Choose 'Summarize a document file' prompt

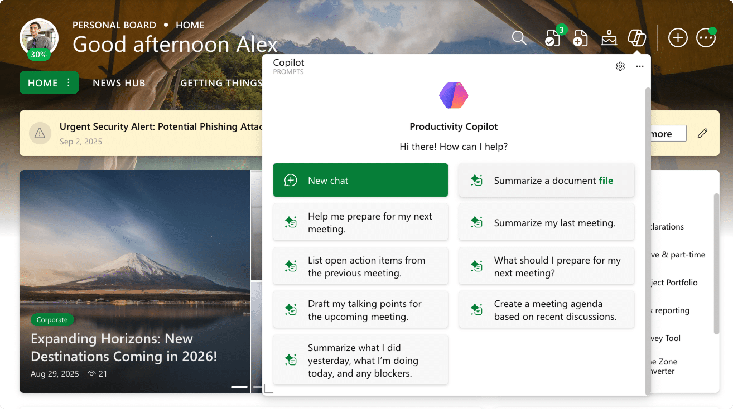point(546,180)
